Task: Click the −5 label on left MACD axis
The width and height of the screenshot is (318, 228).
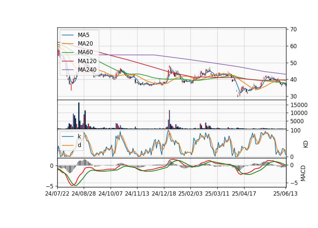Action: 50,186
